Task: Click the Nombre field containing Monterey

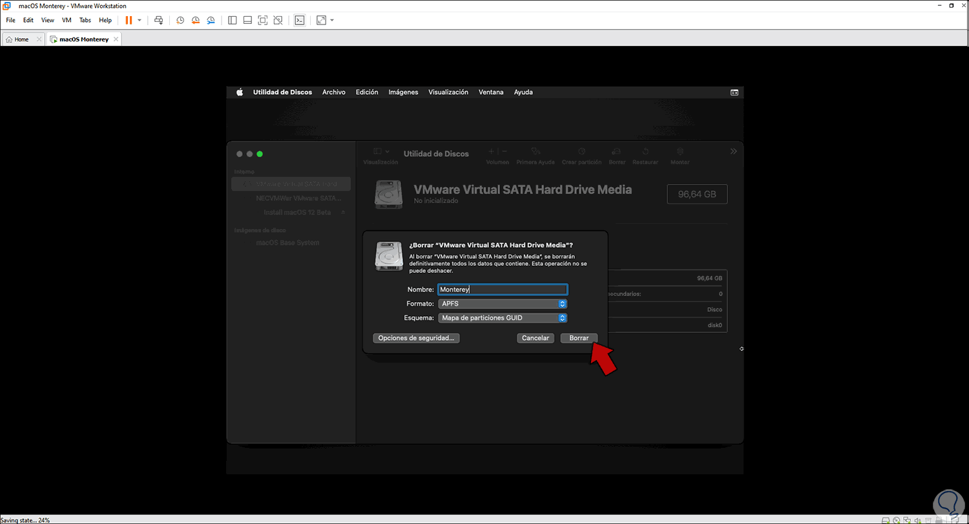Action: (503, 290)
